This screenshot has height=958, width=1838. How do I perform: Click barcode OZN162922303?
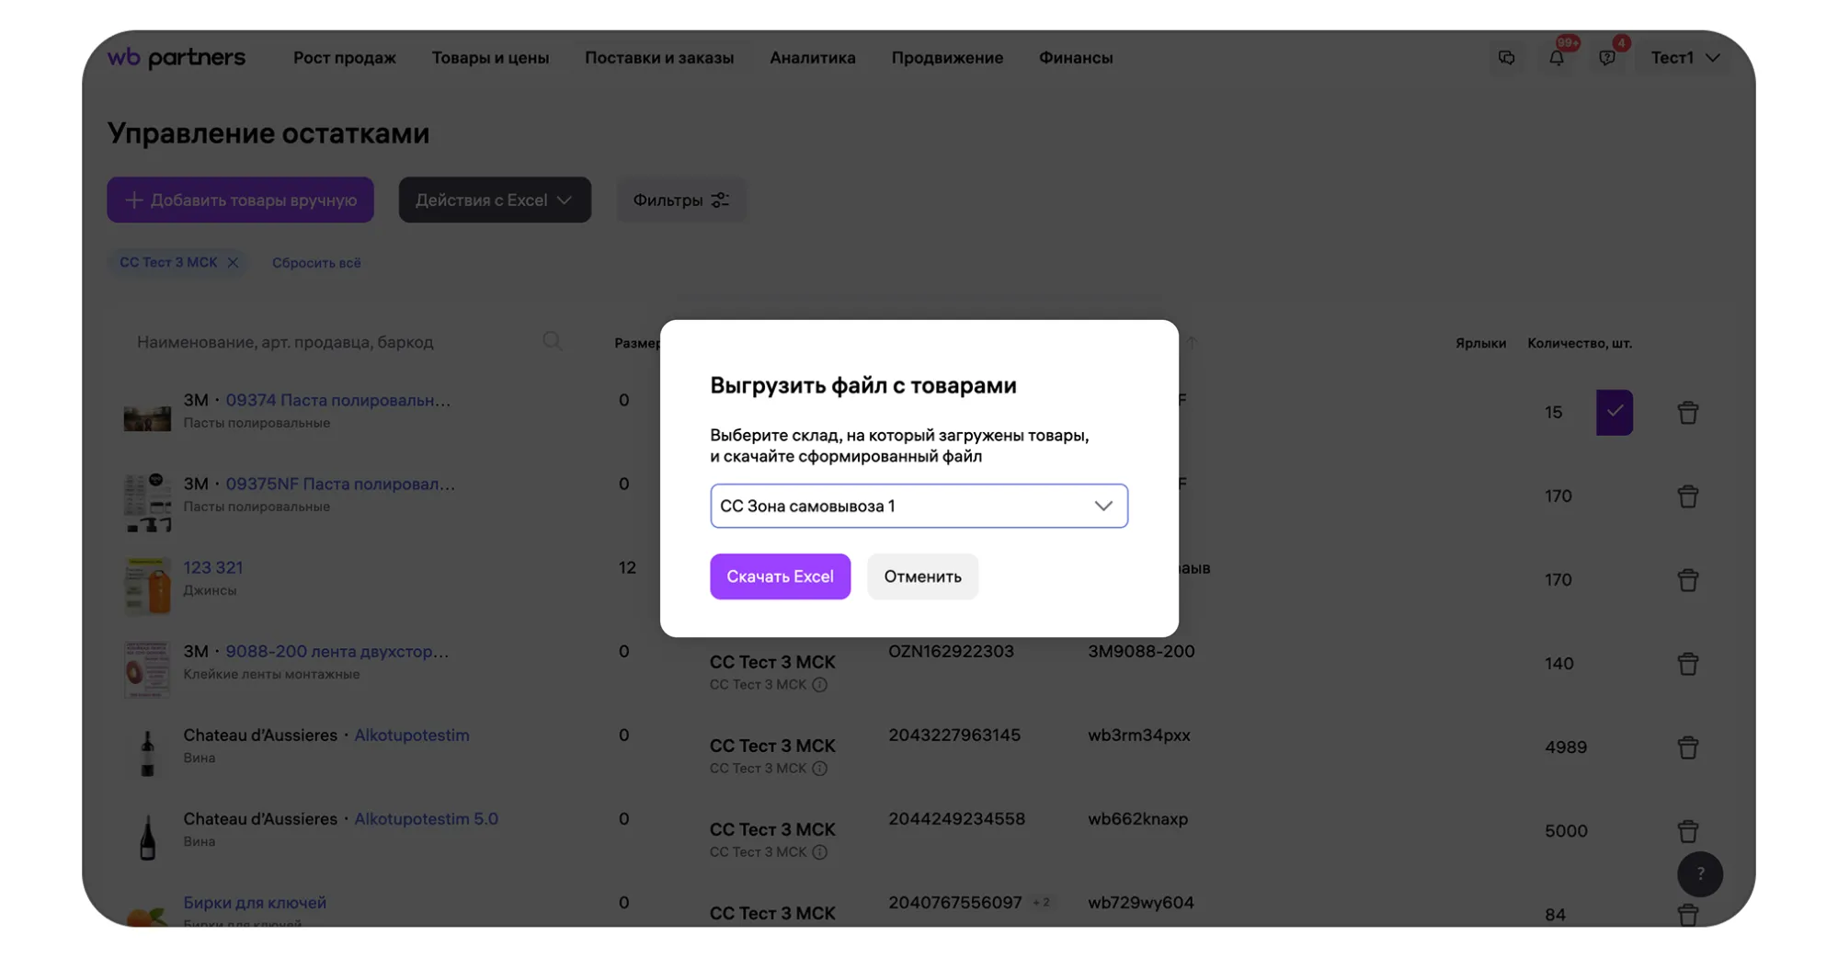click(951, 651)
